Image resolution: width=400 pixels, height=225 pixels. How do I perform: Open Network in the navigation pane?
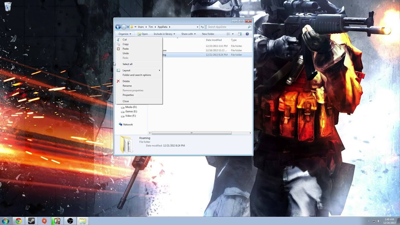click(126, 124)
